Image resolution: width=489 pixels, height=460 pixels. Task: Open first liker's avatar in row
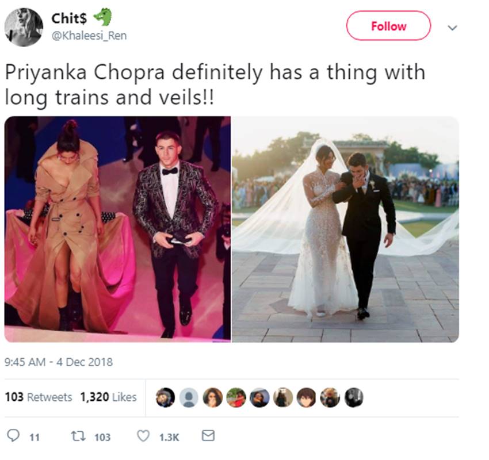point(165,397)
